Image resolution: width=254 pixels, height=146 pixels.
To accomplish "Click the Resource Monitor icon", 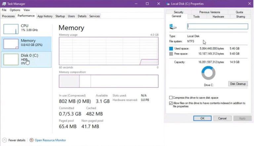I will [31, 140].
